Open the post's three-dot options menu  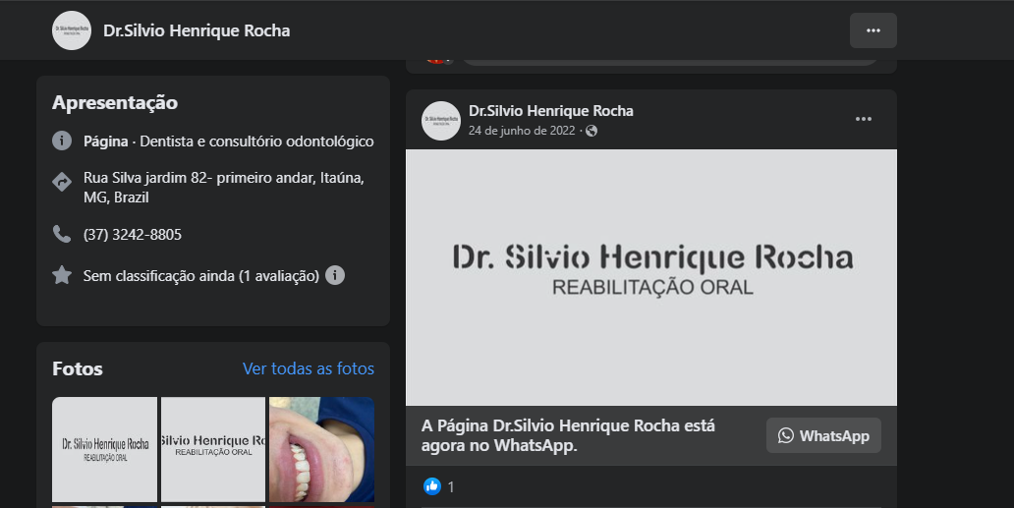(x=863, y=120)
